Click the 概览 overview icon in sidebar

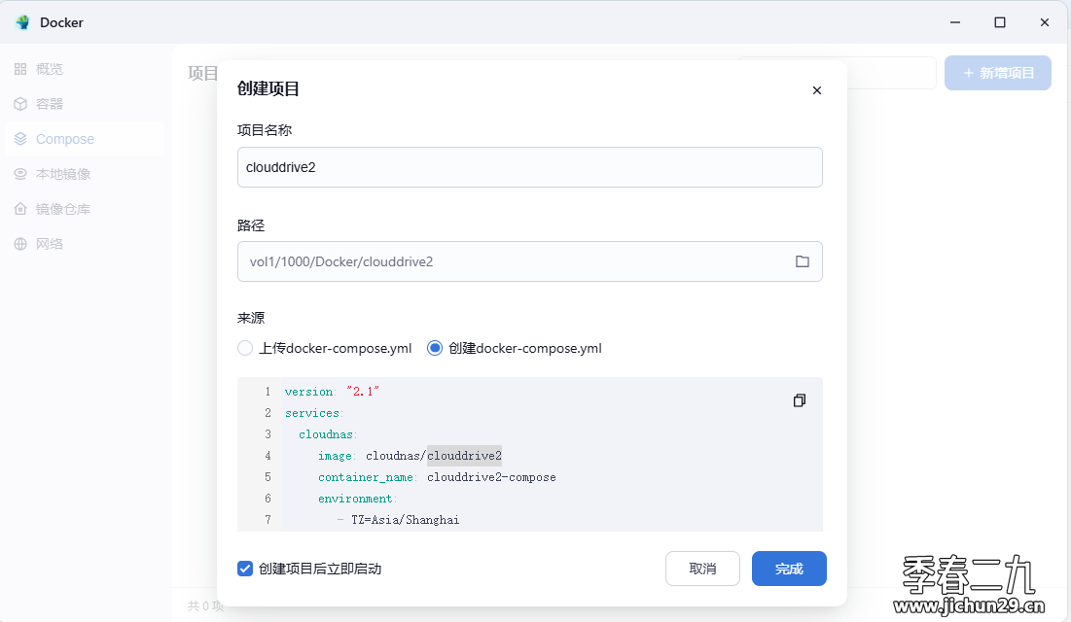tap(20, 69)
